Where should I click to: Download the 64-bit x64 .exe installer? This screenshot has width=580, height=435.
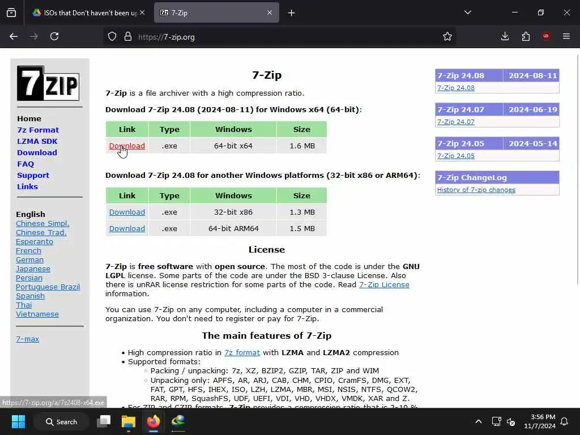pos(127,146)
